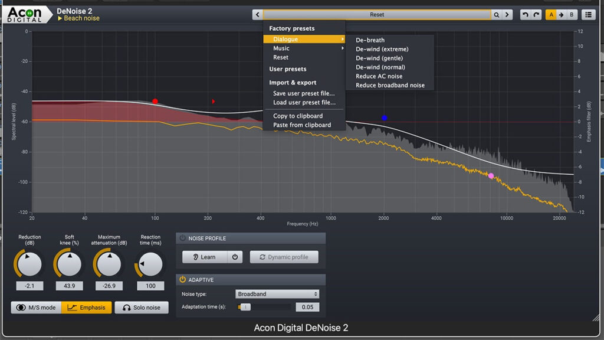Switch to setting A
This screenshot has width=604, height=340.
coord(551,15)
